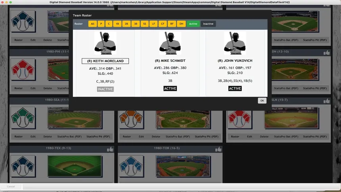The image size is (341, 192).
Task: Open Roster on the orange-logo team card
Action: tap(127, 136)
